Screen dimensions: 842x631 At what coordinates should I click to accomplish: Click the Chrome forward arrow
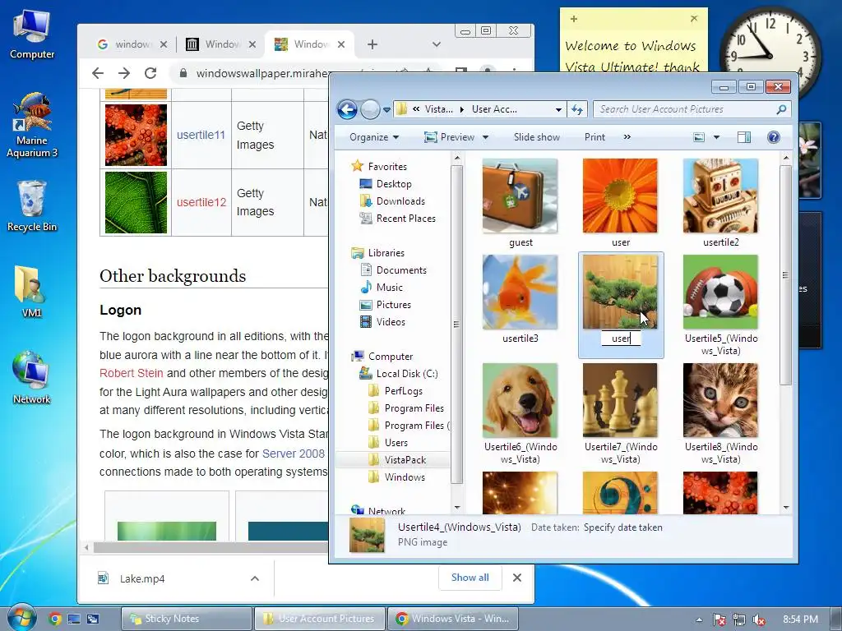pyautogui.click(x=124, y=73)
